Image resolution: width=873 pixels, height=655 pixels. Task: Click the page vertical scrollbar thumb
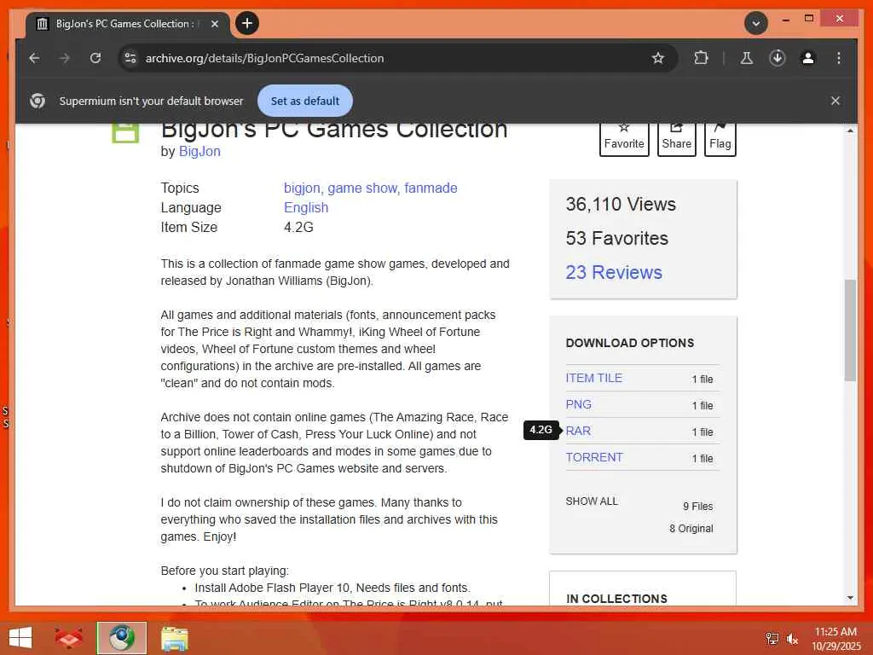click(x=850, y=330)
